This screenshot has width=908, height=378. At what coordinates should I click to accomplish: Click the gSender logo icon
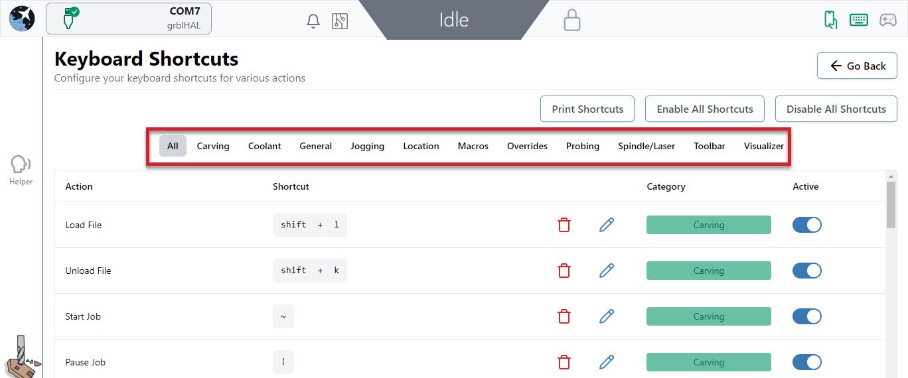[22, 19]
